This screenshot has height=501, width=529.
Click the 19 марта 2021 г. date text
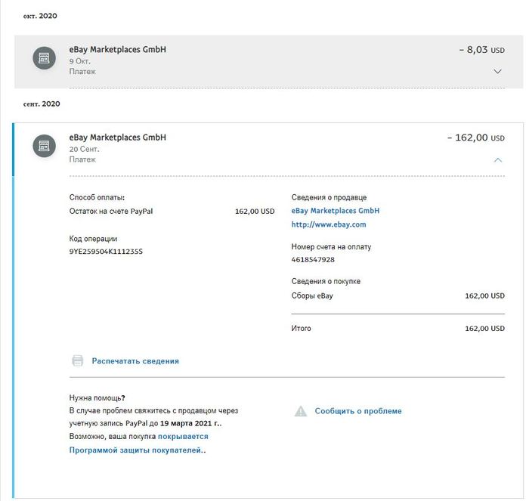click(x=190, y=423)
